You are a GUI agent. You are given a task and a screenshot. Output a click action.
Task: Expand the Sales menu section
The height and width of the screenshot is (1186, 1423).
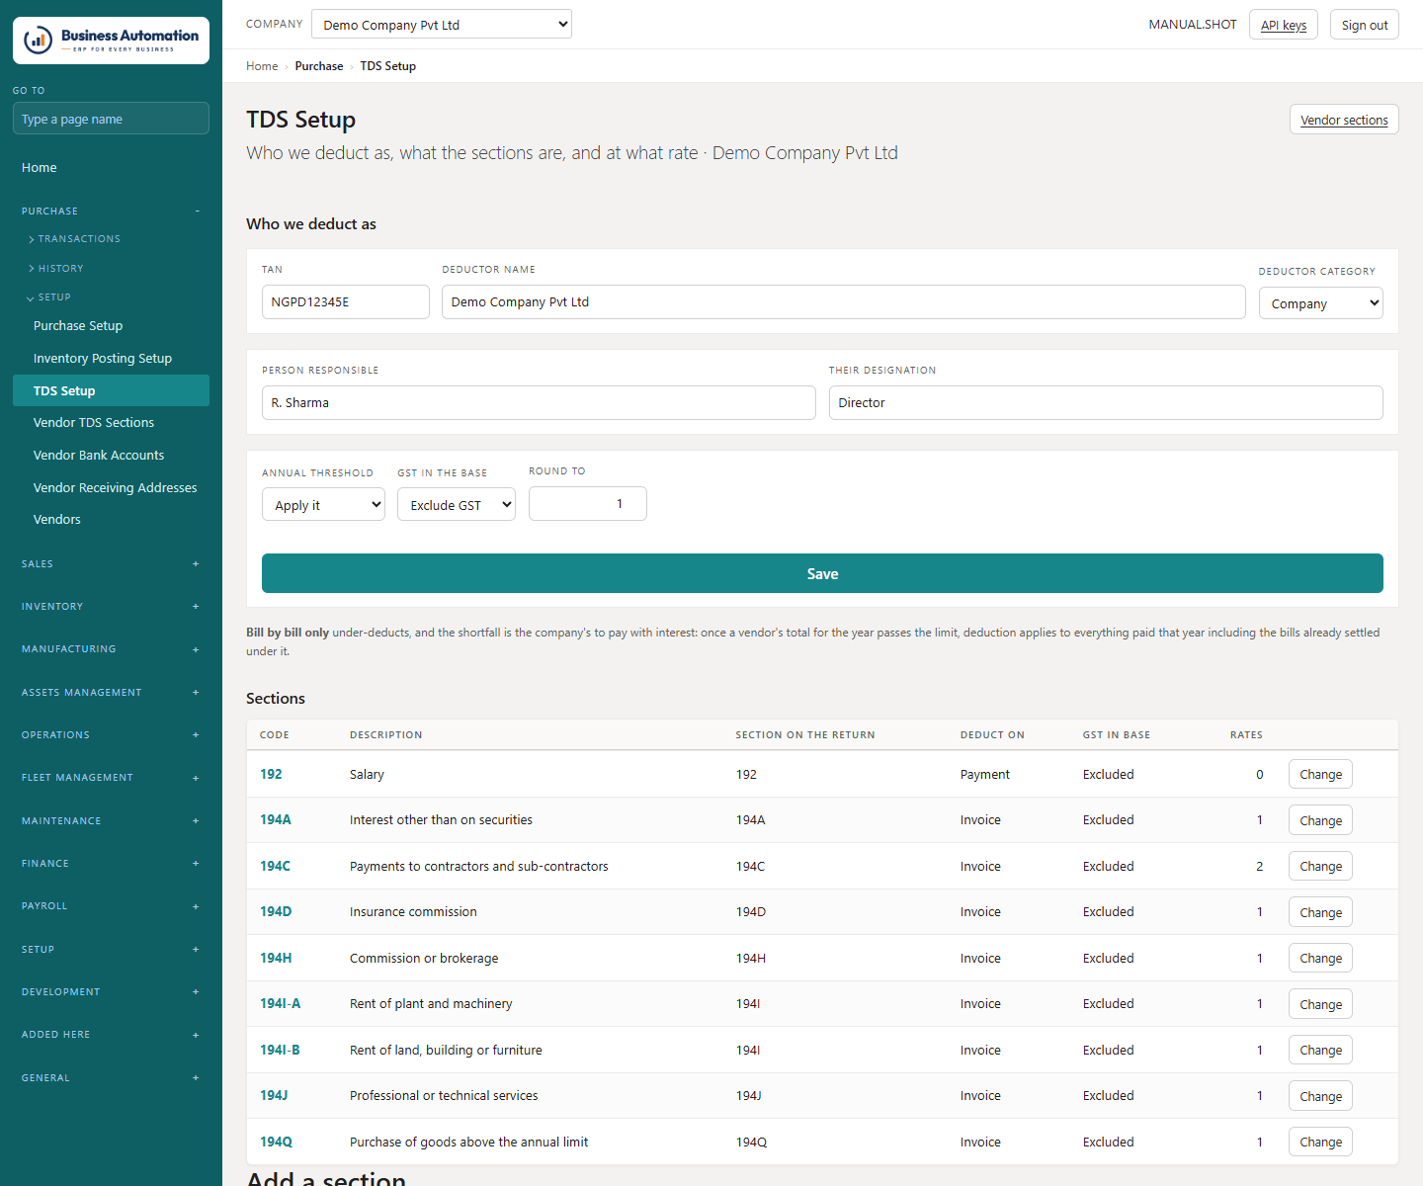click(x=111, y=564)
